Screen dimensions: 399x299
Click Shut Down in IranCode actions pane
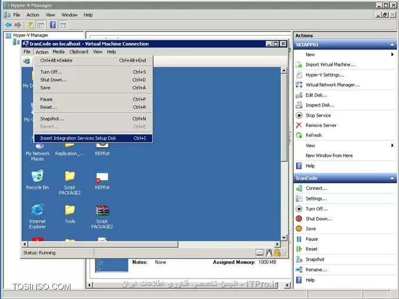pos(318,219)
